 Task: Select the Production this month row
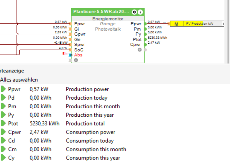(x=93, y=106)
